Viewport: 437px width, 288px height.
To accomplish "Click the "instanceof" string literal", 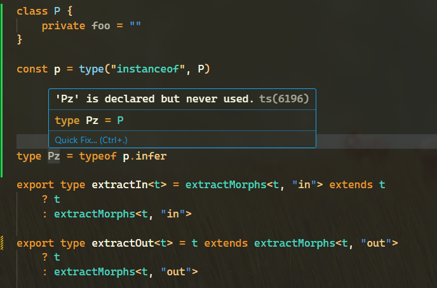I will point(148,69).
